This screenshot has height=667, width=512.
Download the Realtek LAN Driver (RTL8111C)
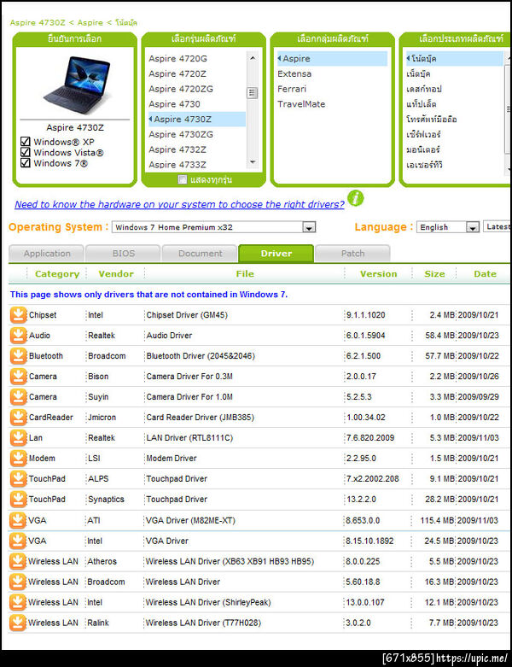point(18,438)
